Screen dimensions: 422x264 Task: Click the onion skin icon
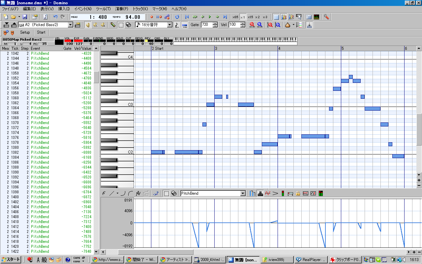[x=287, y=25]
